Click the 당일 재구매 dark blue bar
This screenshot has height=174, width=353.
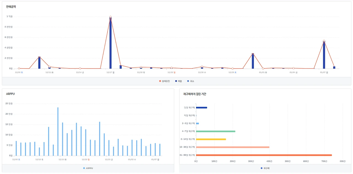(202, 107)
